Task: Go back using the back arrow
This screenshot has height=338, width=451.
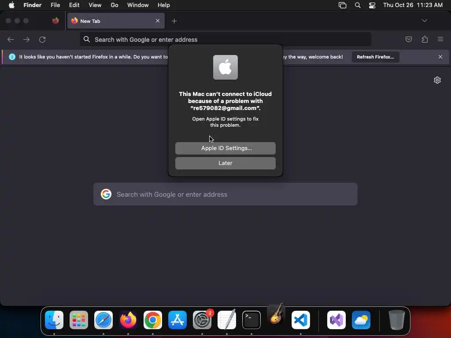Action: click(x=11, y=39)
